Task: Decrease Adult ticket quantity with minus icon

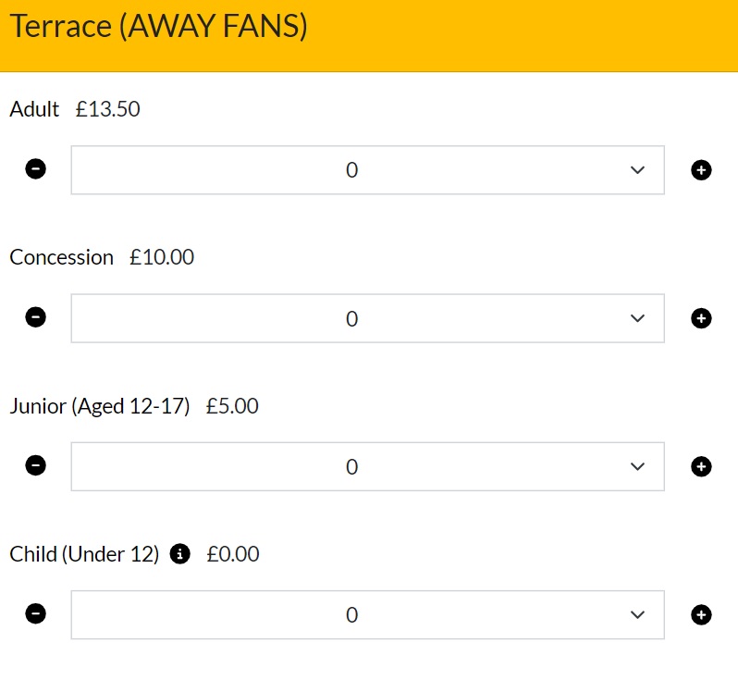Action: click(x=36, y=169)
